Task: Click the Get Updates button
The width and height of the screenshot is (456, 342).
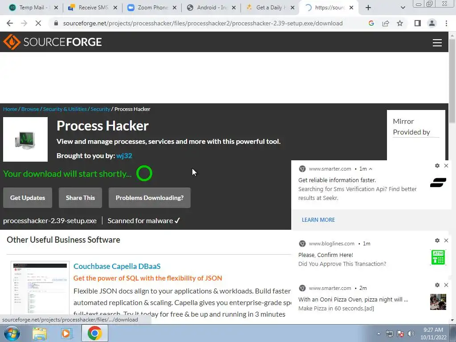Action: 28,198
